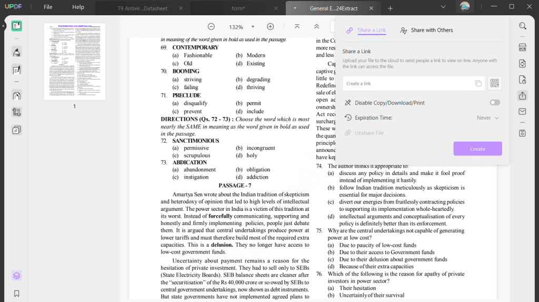Open the Expiration Time Never dropdown

tap(487, 118)
